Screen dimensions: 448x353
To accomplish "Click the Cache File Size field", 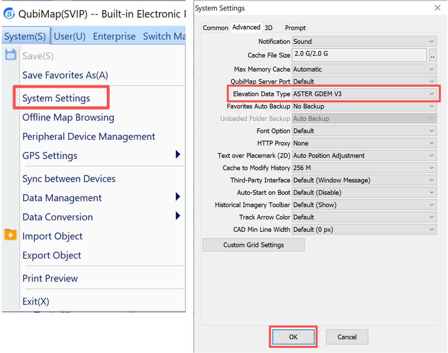I will point(359,55).
